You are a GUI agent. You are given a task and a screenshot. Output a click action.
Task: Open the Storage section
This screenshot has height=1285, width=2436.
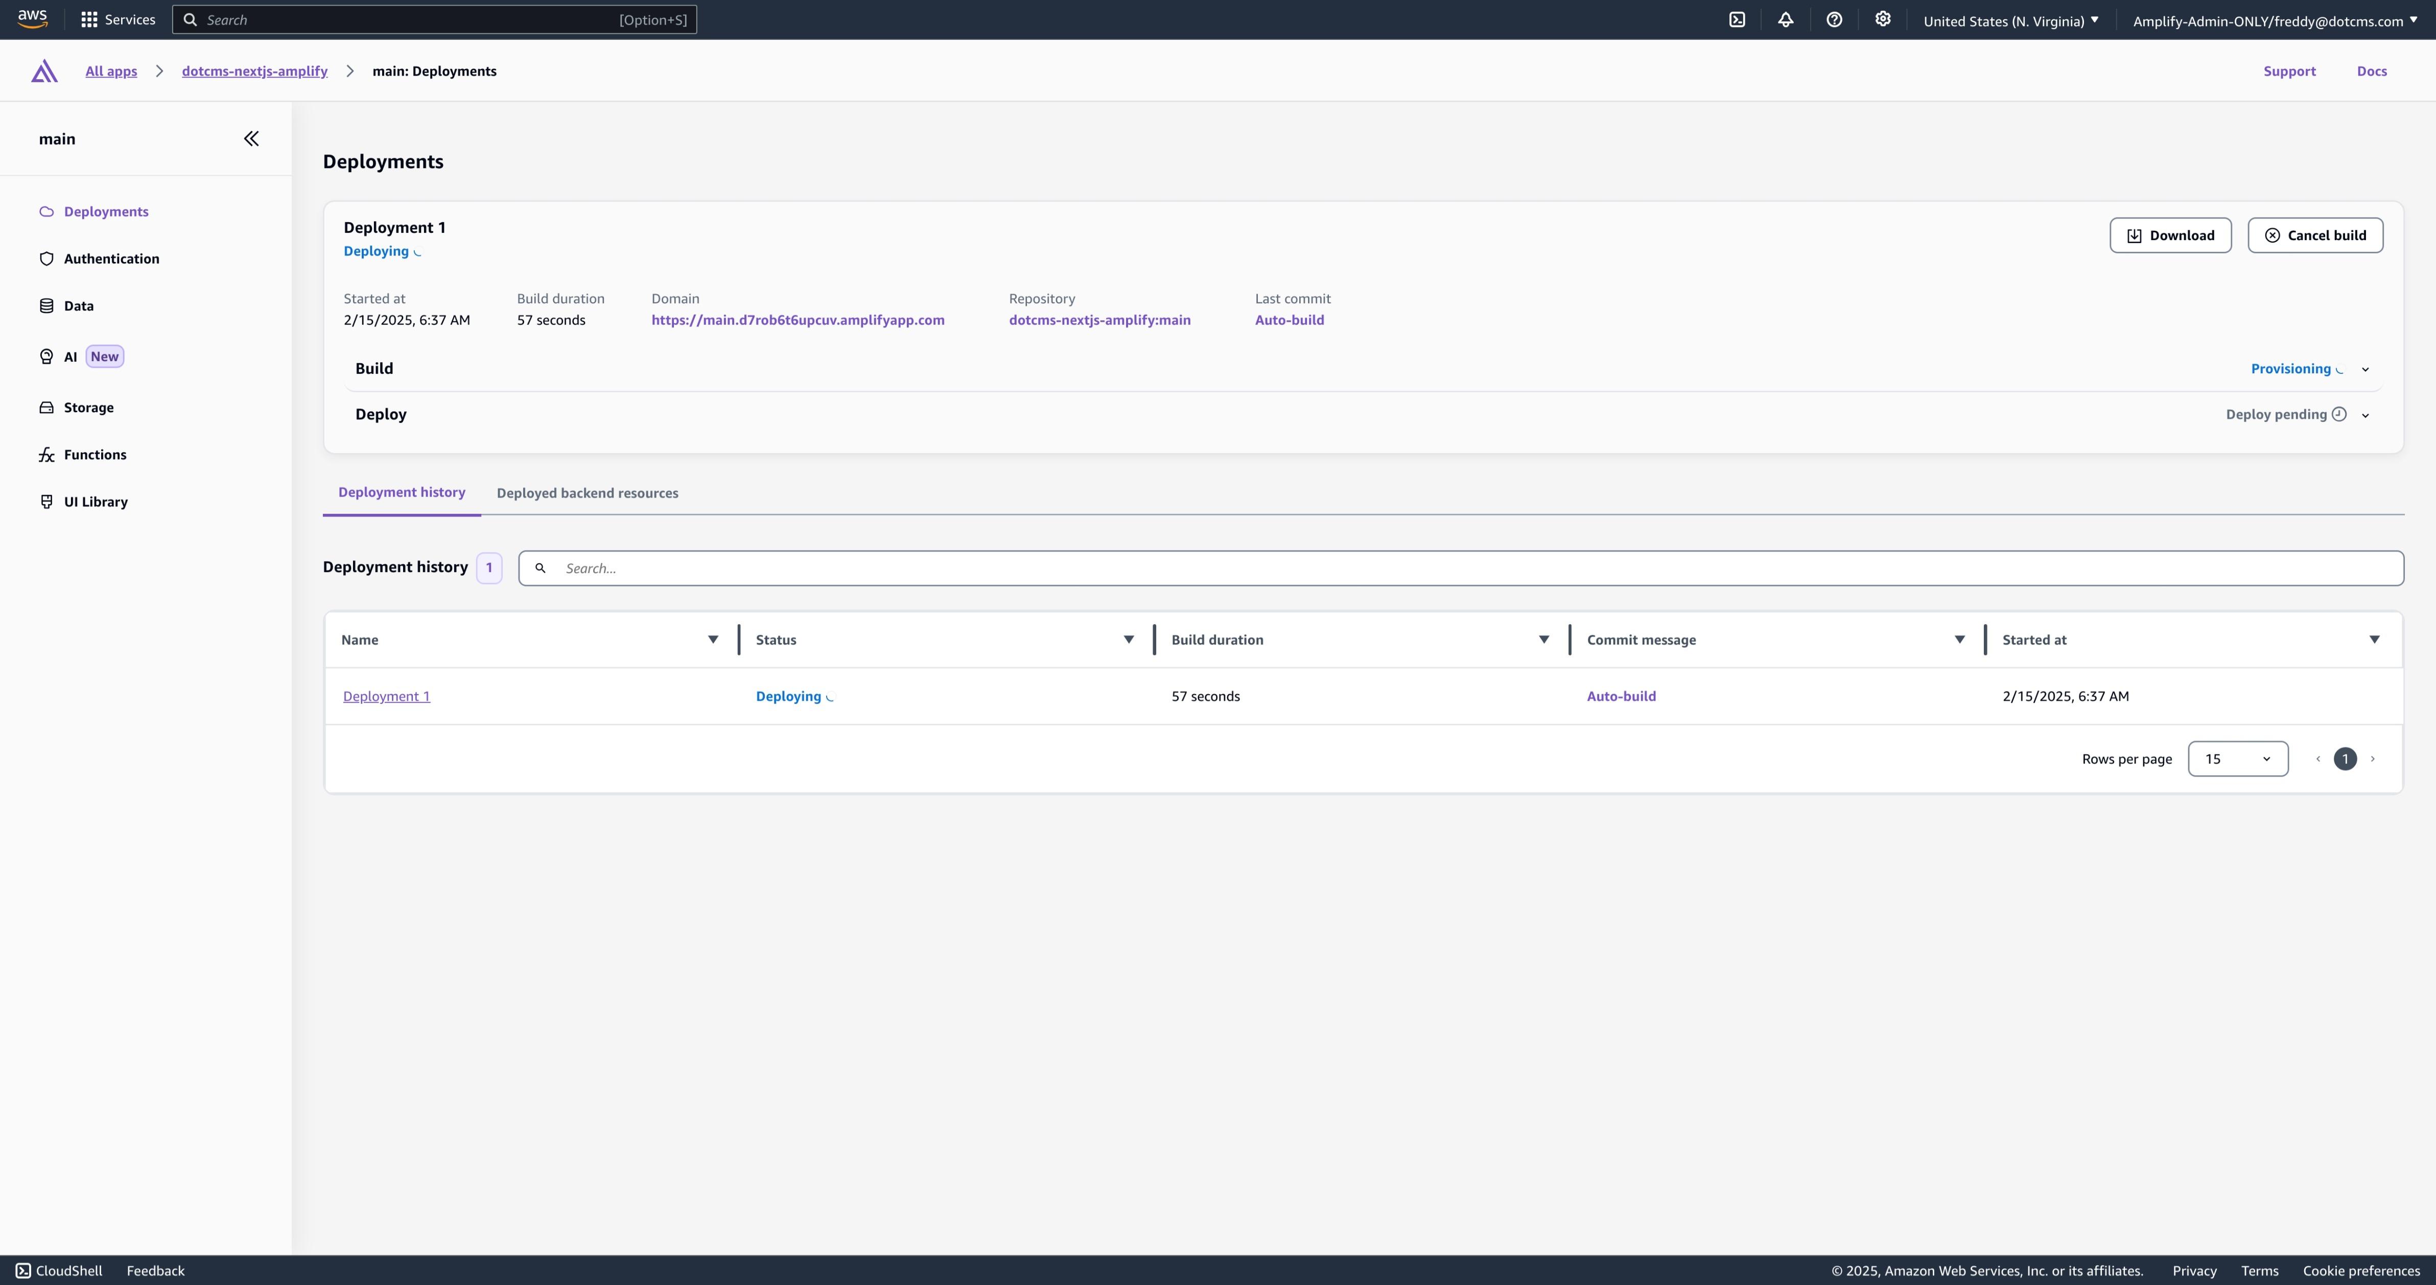click(x=89, y=407)
